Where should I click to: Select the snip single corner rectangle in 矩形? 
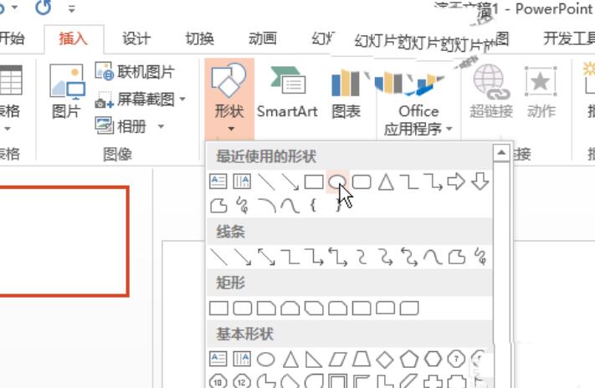pyautogui.click(x=266, y=309)
